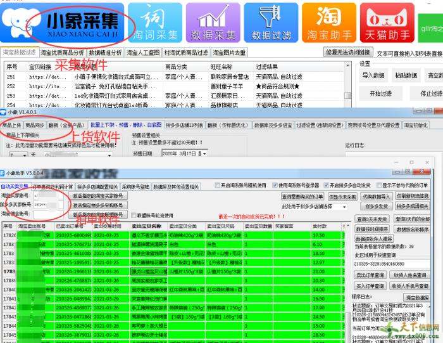Switch to 淘宝图片去重 tab

tap(229, 53)
